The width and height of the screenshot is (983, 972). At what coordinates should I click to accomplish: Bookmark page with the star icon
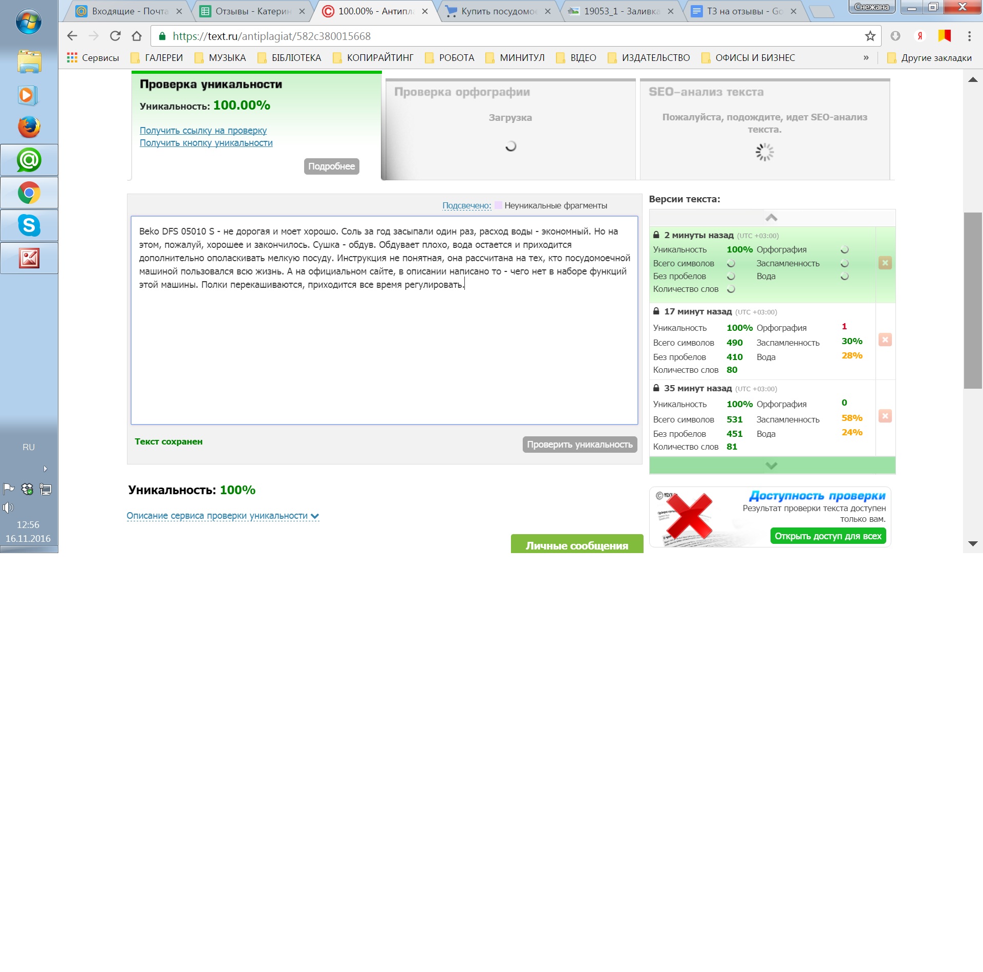click(x=870, y=36)
